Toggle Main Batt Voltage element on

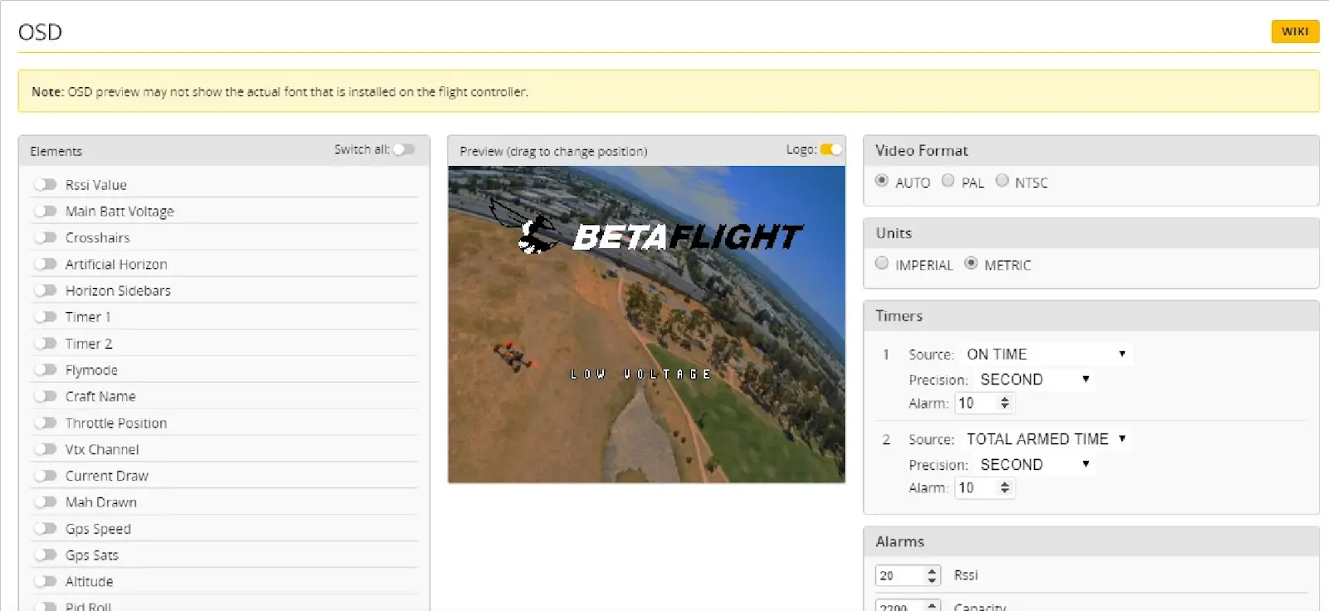(45, 211)
